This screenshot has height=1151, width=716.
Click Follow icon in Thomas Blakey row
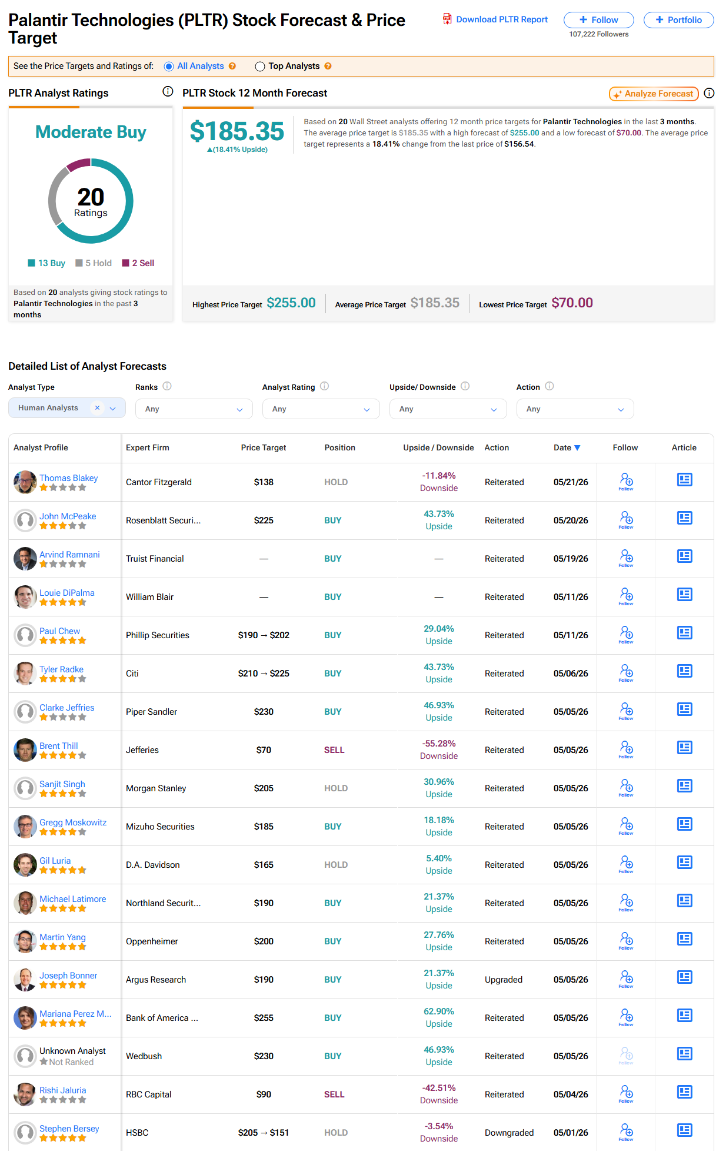626,481
